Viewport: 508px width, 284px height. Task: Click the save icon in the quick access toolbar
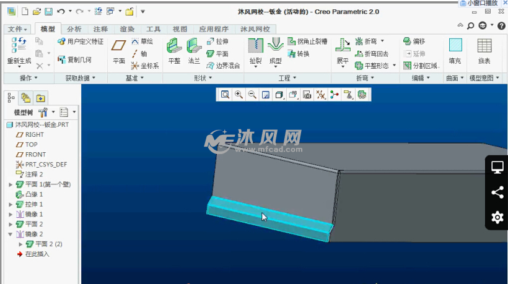(x=48, y=11)
